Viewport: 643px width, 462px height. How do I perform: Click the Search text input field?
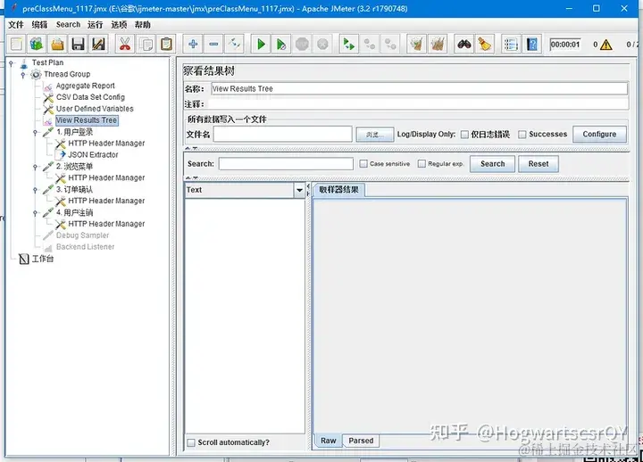click(286, 164)
